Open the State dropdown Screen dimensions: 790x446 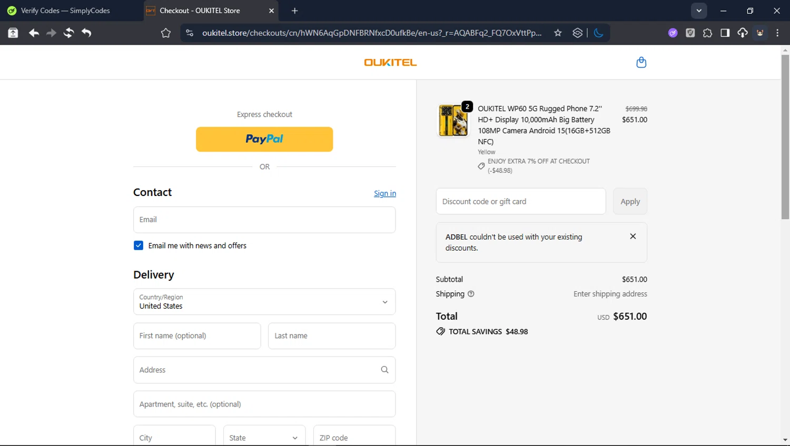[264, 438]
